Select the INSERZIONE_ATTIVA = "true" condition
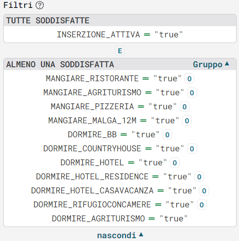Image resolution: width=239 pixels, height=241 pixels. (x=120, y=35)
